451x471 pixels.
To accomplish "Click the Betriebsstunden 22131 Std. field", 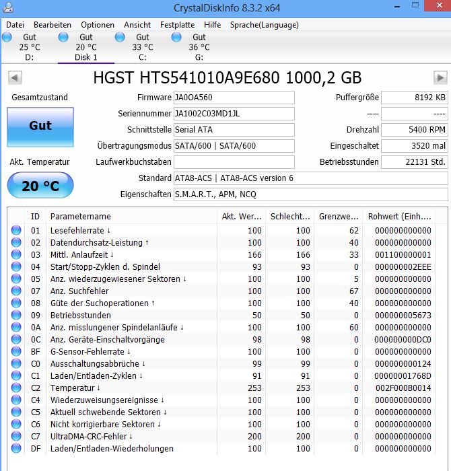I will point(415,162).
